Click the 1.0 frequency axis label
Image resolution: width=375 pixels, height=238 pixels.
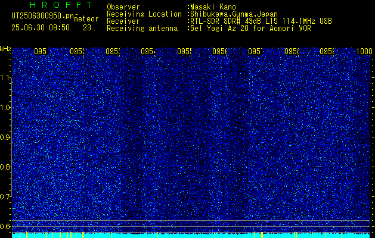[5, 108]
